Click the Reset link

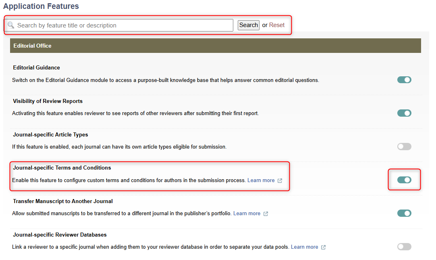click(x=277, y=25)
